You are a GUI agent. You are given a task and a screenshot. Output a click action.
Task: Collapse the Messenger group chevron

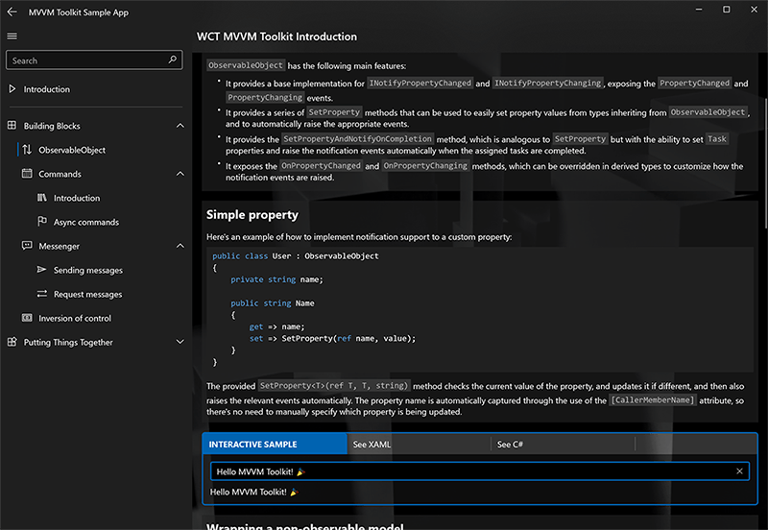click(180, 246)
